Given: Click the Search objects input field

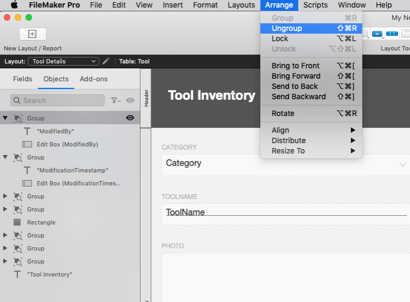Looking at the screenshot, I should click(x=58, y=100).
